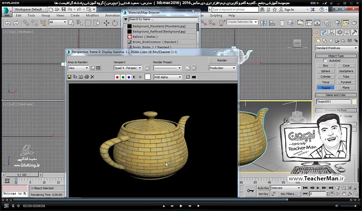
Task: Toggle the alpha channel display button
Action: click(x=134, y=77)
